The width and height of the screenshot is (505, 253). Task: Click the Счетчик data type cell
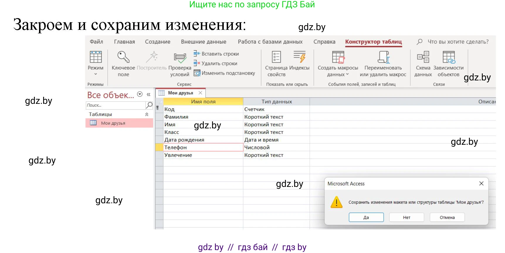(277, 109)
